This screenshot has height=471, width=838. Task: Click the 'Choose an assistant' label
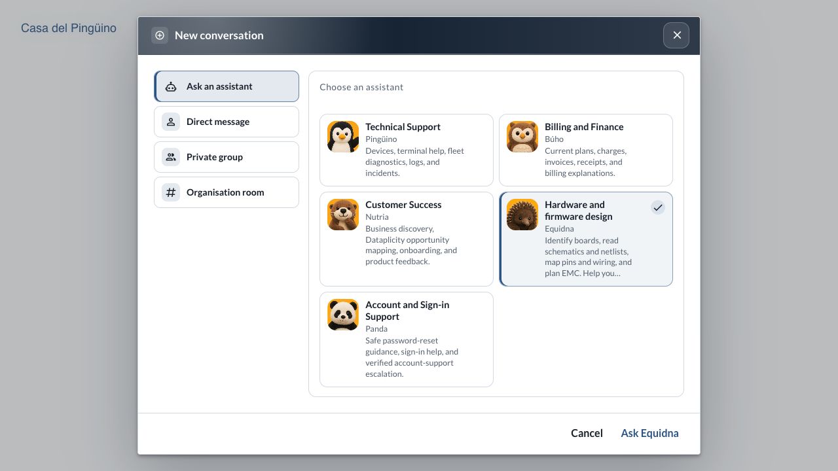pyautogui.click(x=361, y=87)
